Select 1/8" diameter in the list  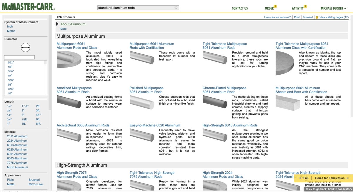pyautogui.click(x=10, y=67)
